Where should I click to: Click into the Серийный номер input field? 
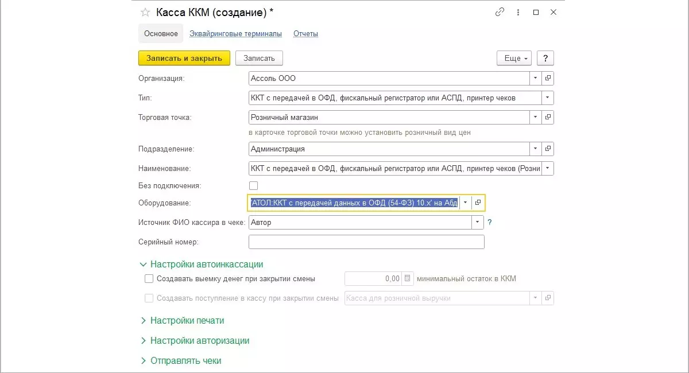366,242
